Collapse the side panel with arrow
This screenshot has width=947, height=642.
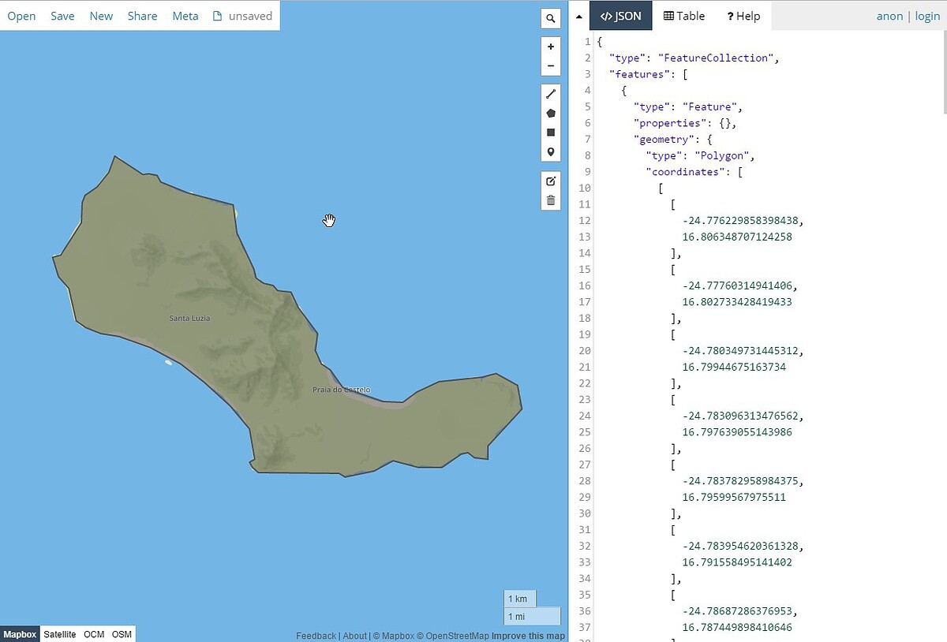[x=578, y=16]
